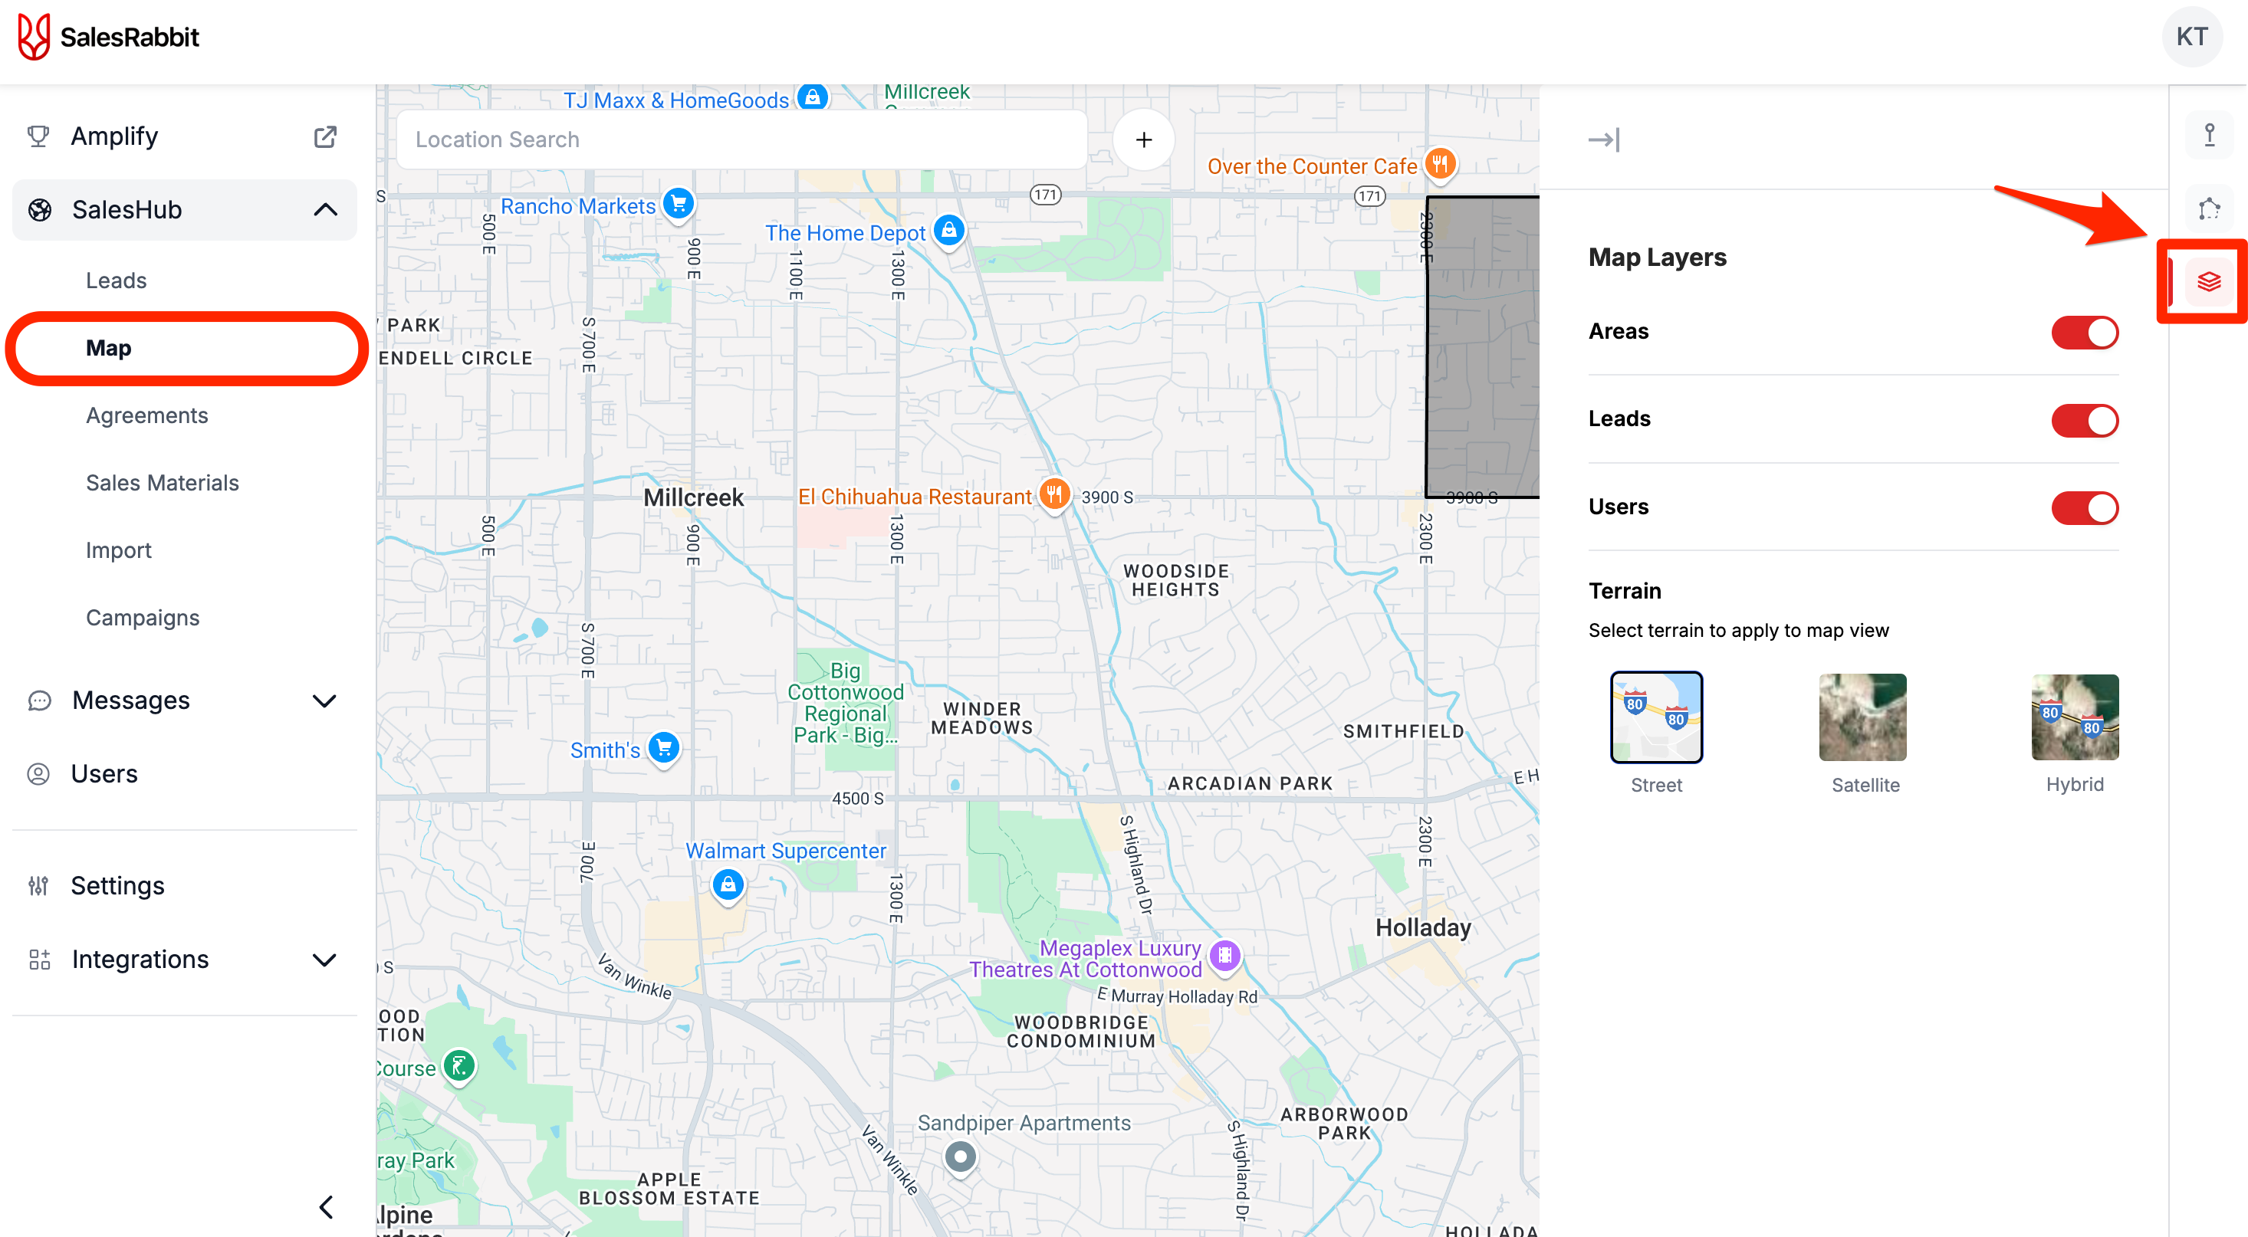Click the plus button beside Location Search
This screenshot has width=2248, height=1237.
tap(1143, 139)
